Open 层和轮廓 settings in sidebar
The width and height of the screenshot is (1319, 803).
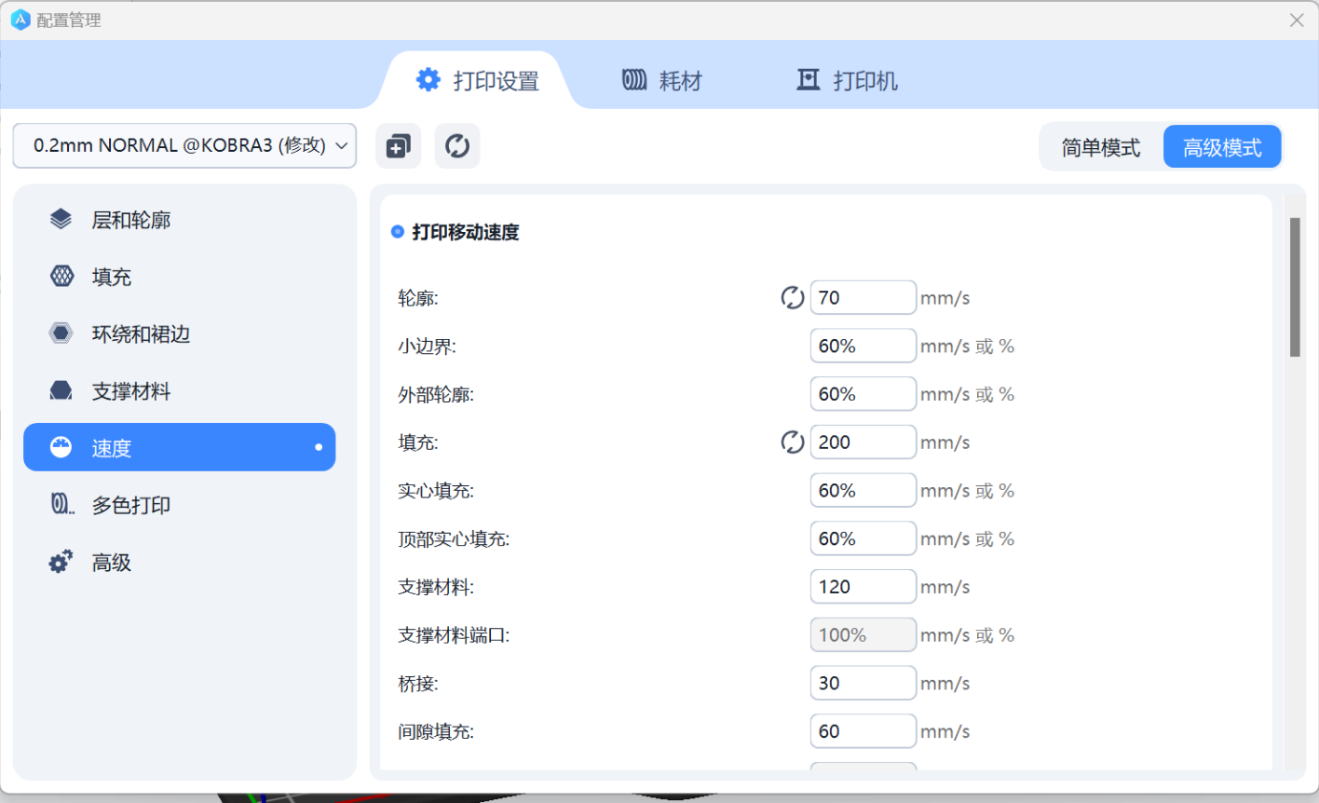click(130, 220)
